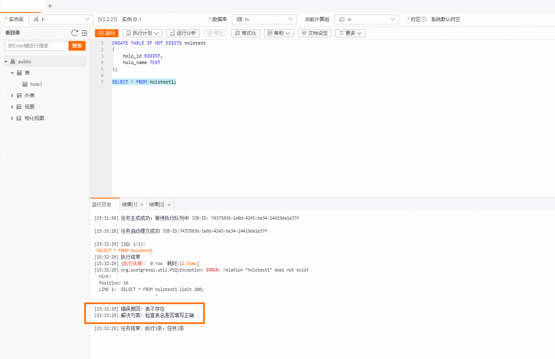
Task: Click the 停止 stop button
Action: coord(216,33)
